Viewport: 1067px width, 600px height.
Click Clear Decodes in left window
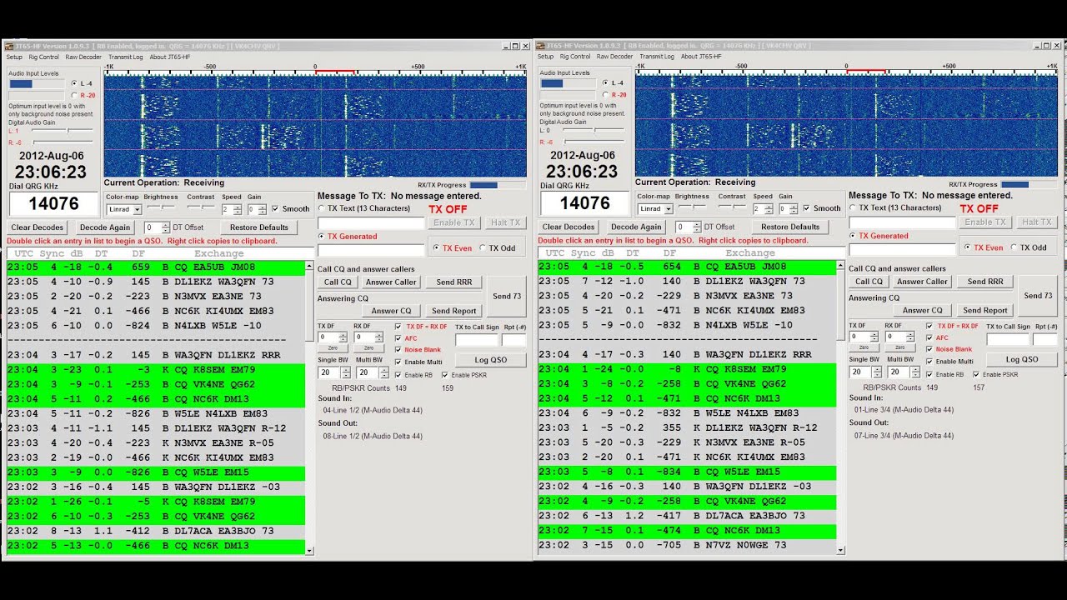(38, 227)
